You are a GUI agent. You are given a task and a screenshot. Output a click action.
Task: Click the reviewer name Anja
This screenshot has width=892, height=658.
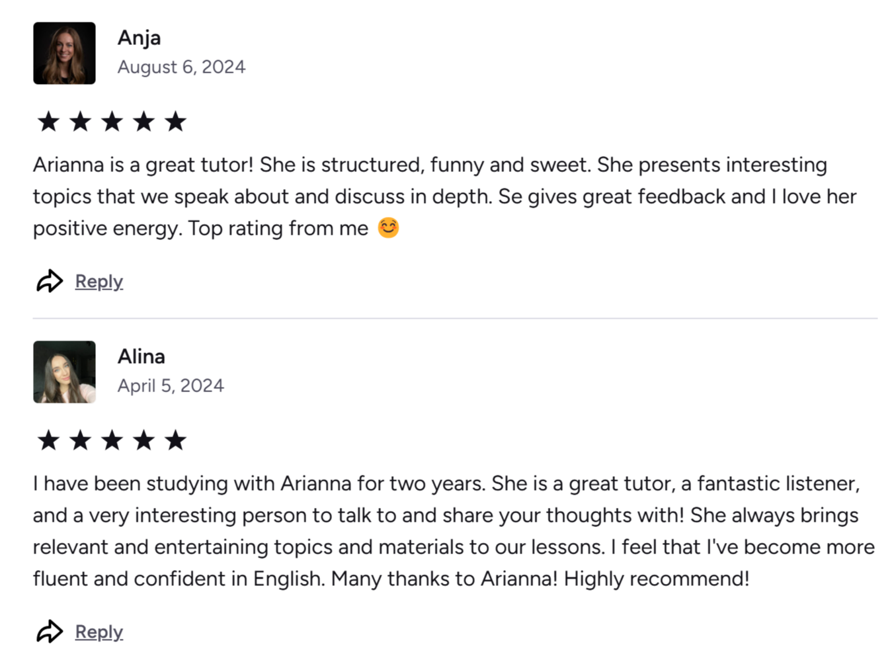tap(139, 38)
